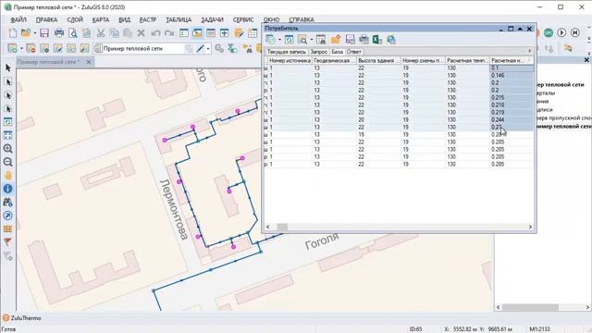
Task: Open dropdown beside search icon in Потребитель toolbar
Action: [312, 39]
